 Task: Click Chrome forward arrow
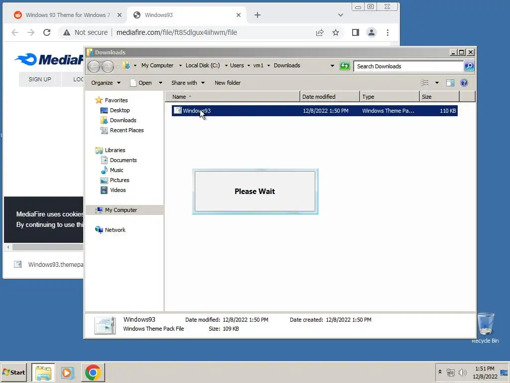pyautogui.click(x=30, y=32)
